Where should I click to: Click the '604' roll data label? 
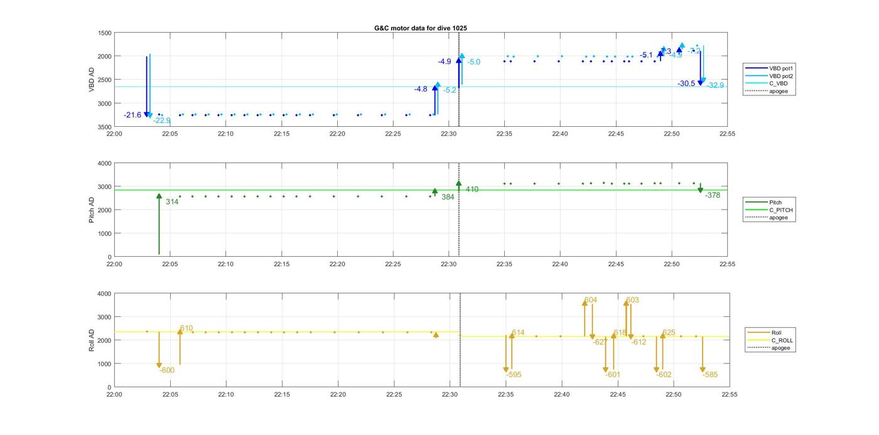pos(591,300)
